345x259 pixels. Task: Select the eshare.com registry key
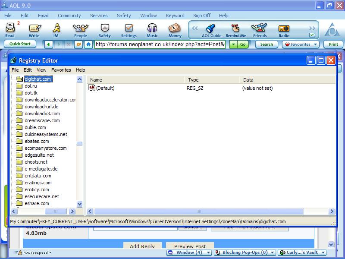(37, 203)
